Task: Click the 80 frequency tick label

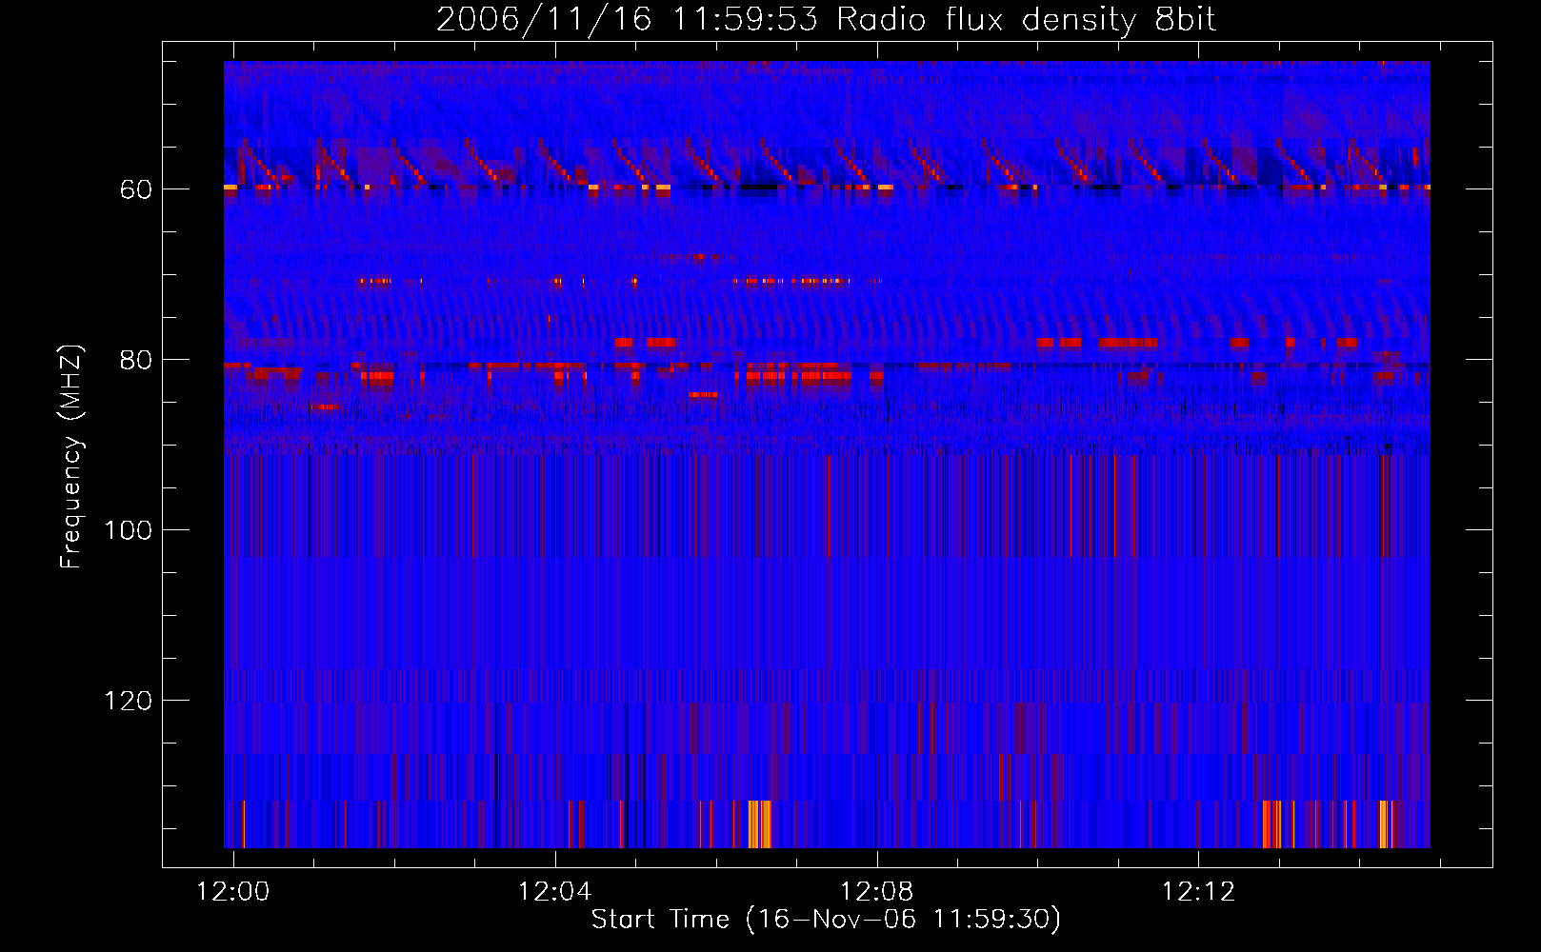Action: (136, 361)
